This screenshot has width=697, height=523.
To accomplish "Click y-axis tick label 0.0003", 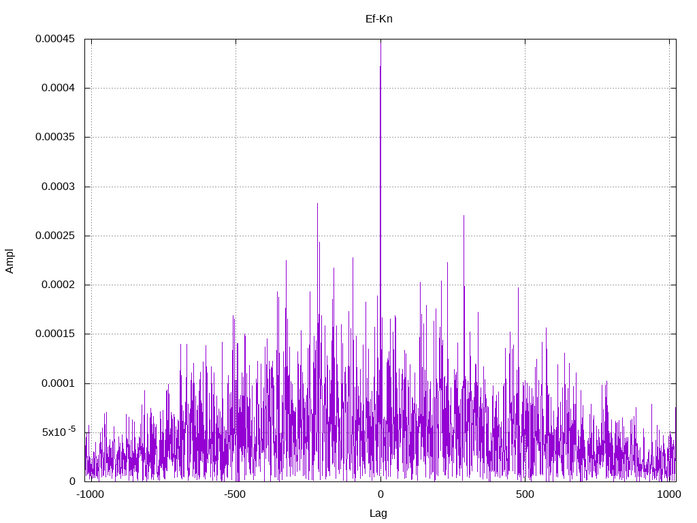I will (59, 187).
